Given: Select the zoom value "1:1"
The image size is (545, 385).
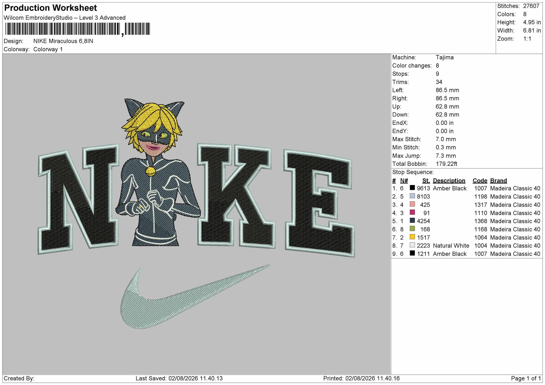Looking at the screenshot, I should (527, 39).
